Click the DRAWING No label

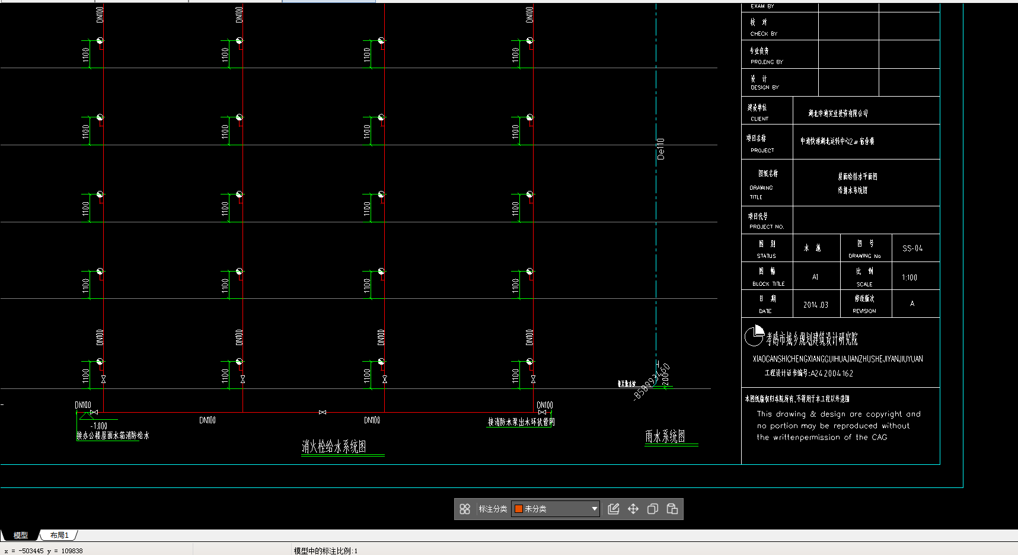coord(864,256)
